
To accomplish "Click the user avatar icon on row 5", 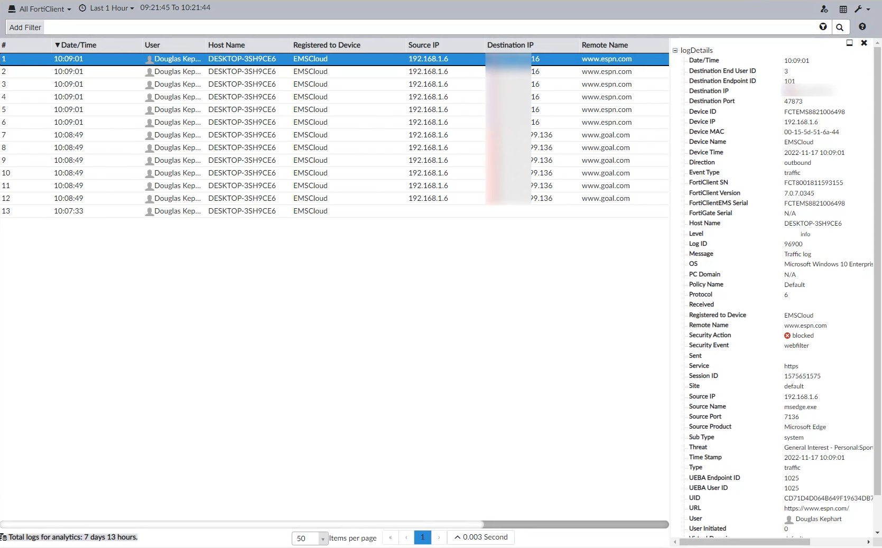I will (150, 109).
